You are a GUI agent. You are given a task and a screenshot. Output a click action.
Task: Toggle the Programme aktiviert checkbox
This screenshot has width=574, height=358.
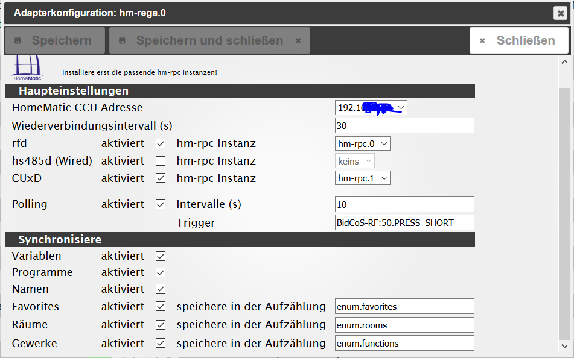point(161,272)
